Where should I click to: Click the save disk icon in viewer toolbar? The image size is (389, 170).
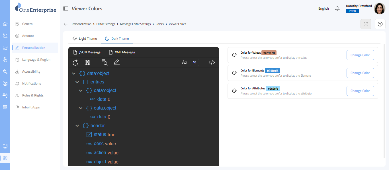tap(87, 62)
